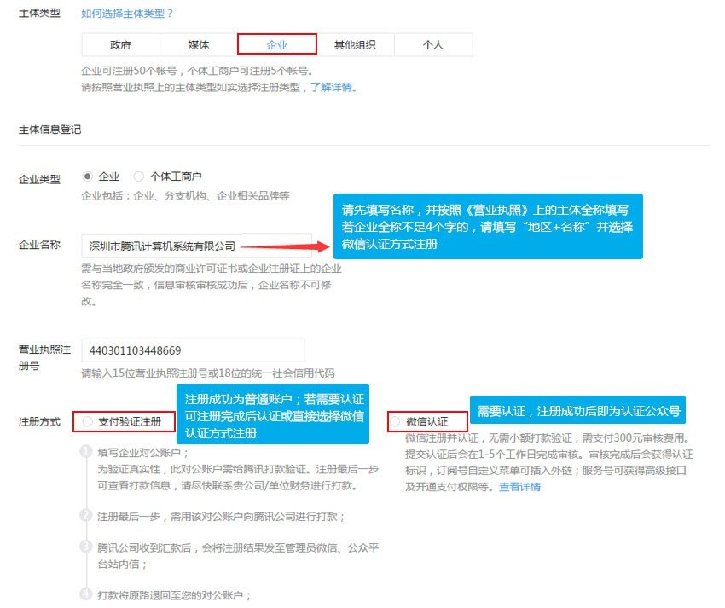
Task: Choose 支付验证注册 as registration method
Action: [x=88, y=422]
